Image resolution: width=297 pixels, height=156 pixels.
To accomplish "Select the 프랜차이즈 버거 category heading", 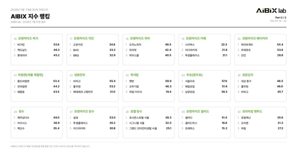I will tap(28, 38).
